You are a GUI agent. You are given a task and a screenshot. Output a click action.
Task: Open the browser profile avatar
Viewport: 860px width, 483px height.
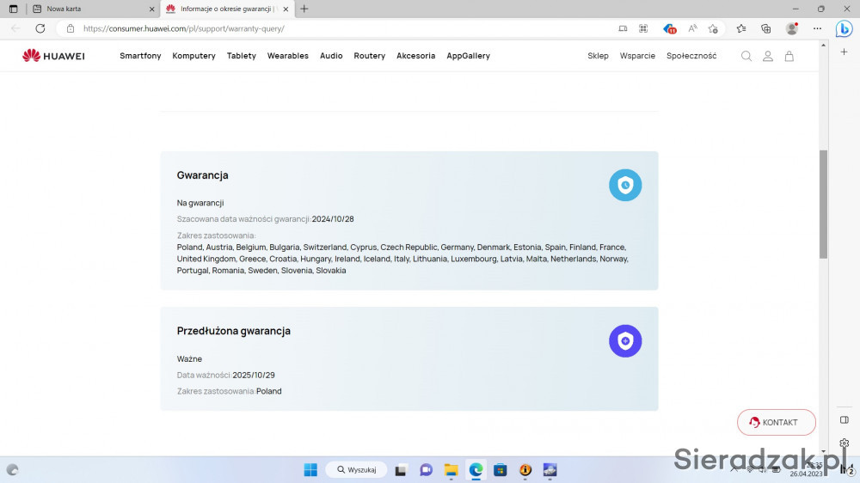791,28
